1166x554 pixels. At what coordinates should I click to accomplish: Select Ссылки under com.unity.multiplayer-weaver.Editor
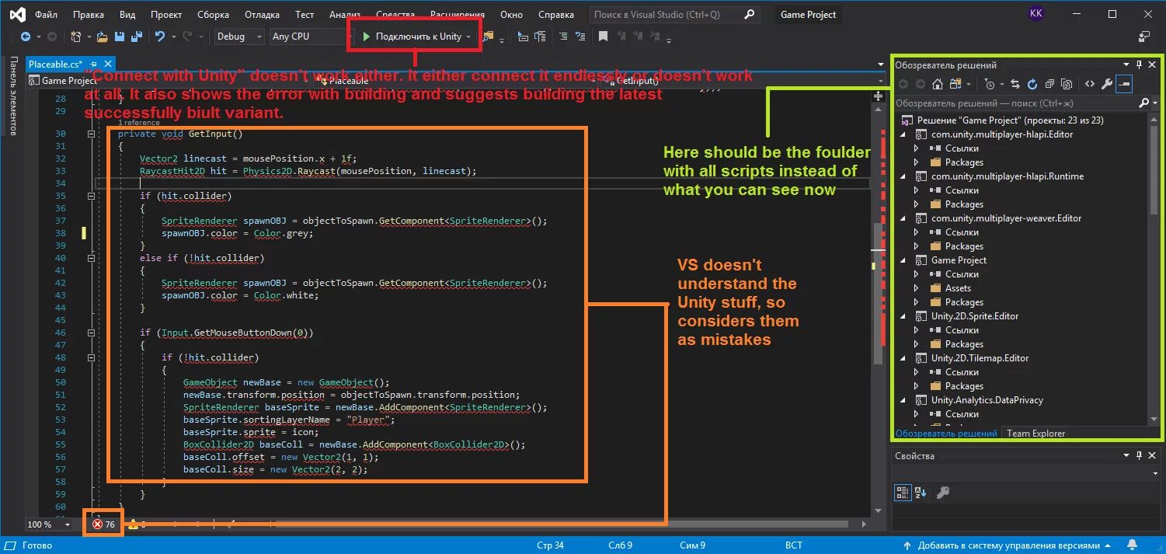962,232
